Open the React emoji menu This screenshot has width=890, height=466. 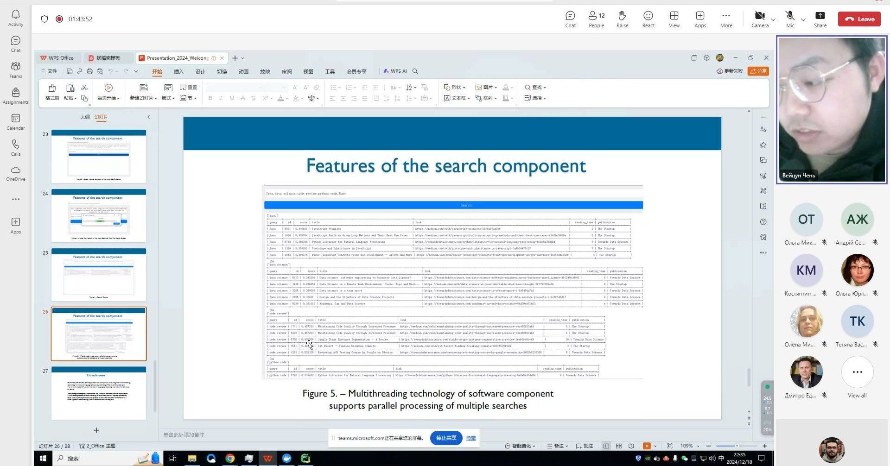point(648,19)
